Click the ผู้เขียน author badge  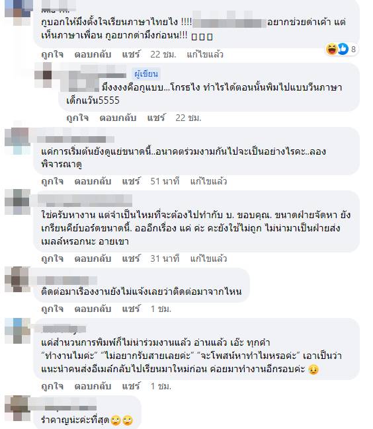(146, 74)
